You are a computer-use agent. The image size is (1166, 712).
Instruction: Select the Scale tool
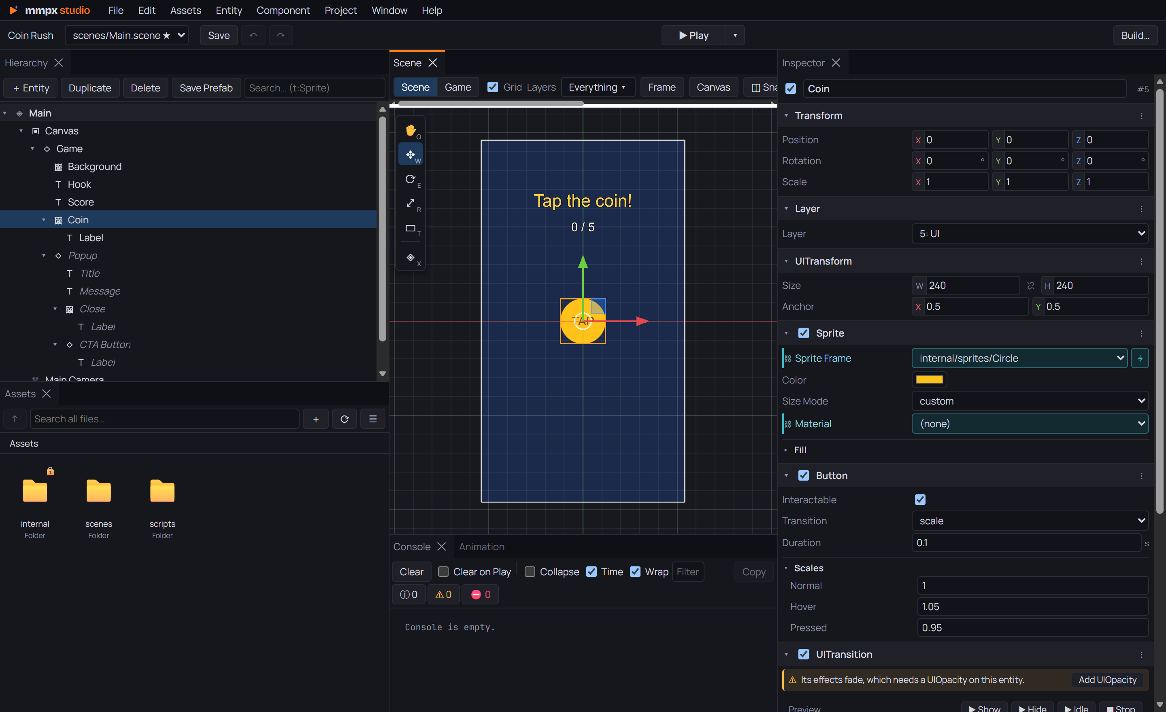[x=410, y=203]
